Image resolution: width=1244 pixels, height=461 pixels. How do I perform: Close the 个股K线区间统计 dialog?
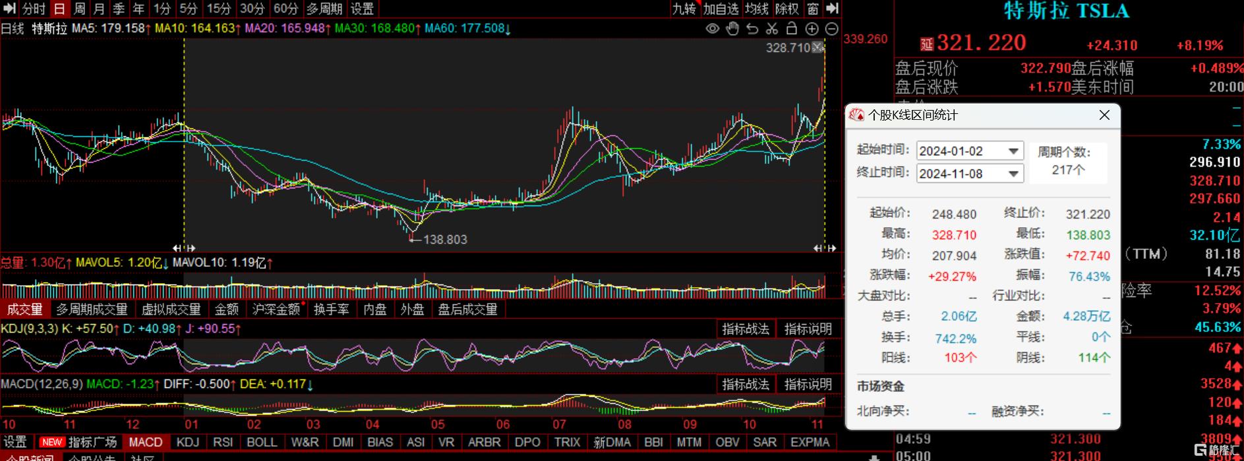pyautogui.click(x=1104, y=115)
